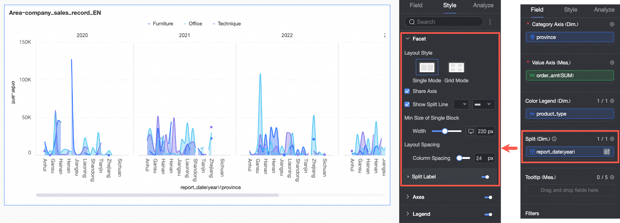Open Style tab in right field panel
Image resolution: width=620 pixels, height=223 pixels.
571,10
